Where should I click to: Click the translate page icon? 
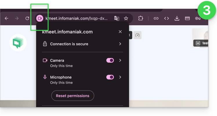click(x=117, y=18)
